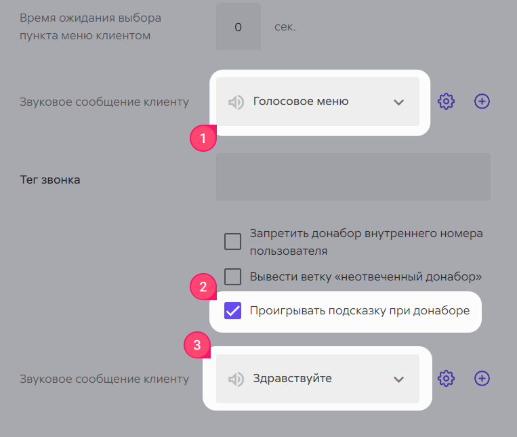517x437 pixels.
Task: Open settings gear for Здравствуйте sound
Action: (446, 378)
